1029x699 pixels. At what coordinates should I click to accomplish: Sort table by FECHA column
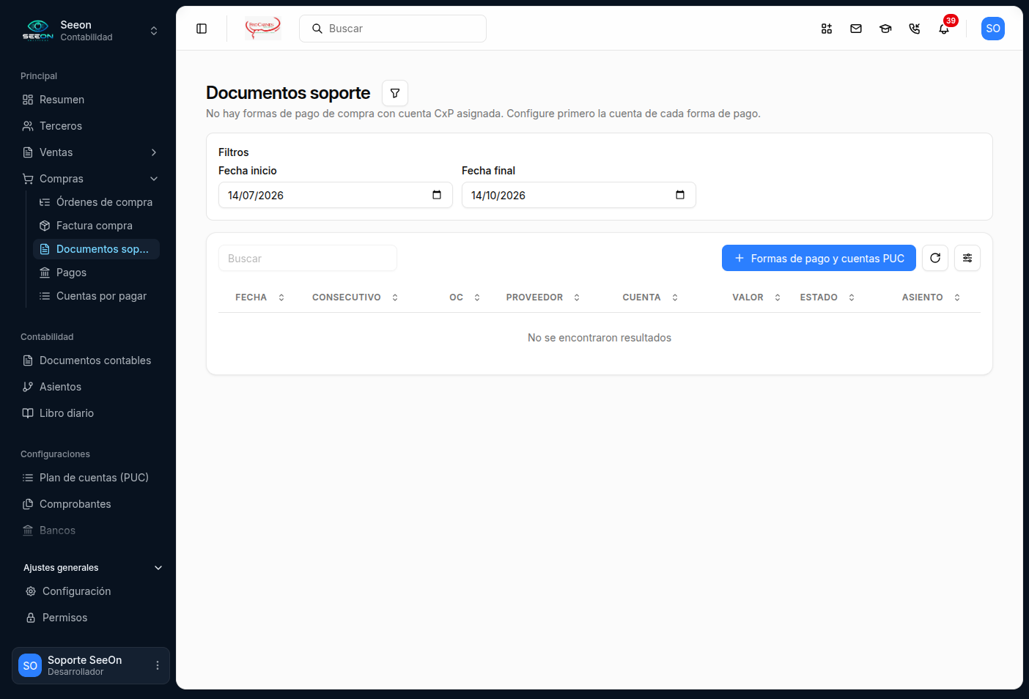point(259,297)
